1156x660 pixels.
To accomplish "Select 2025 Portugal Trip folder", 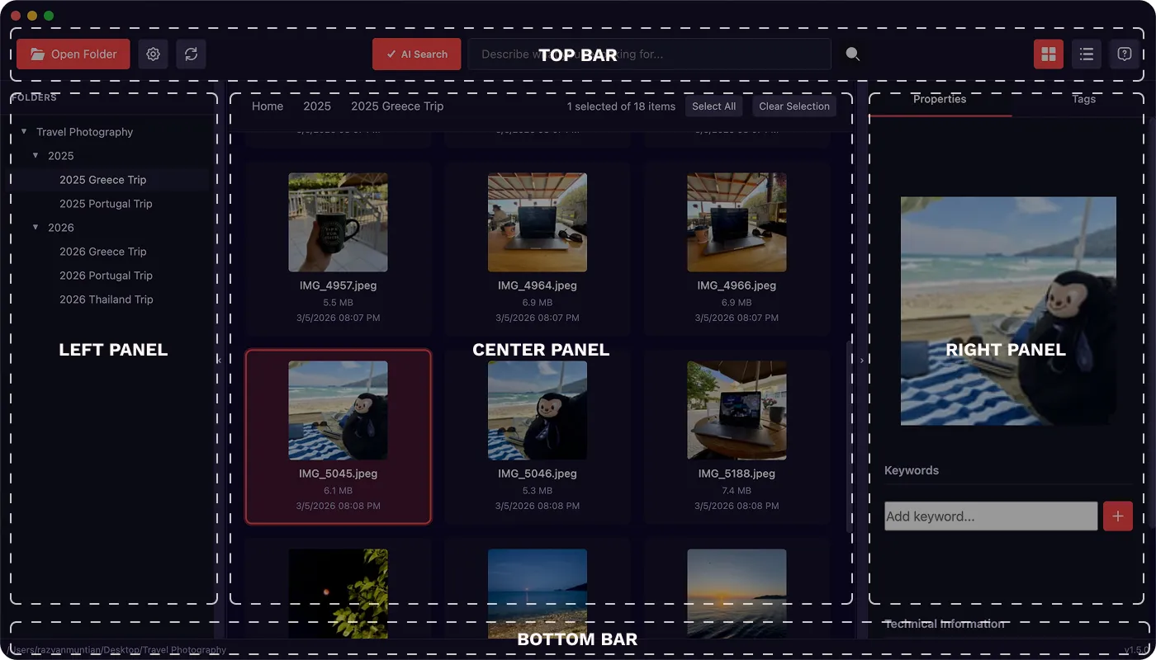I will 106,204.
